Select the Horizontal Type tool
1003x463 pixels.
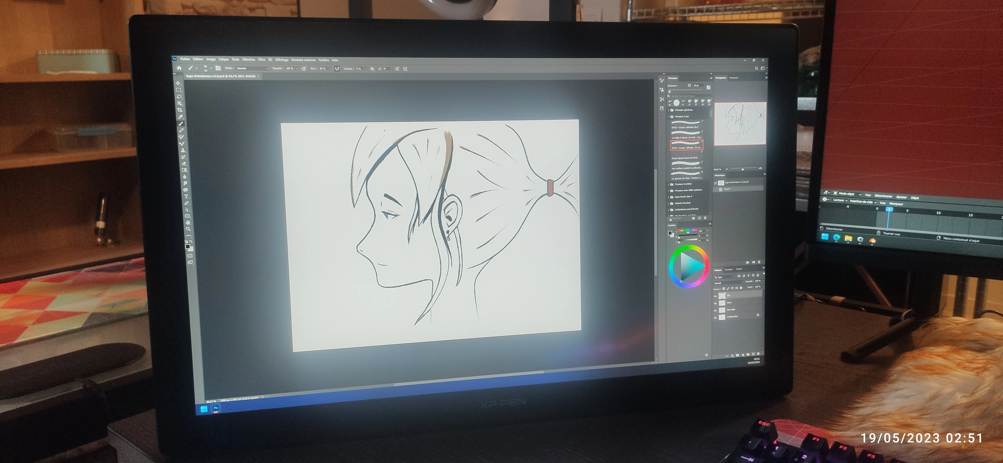[x=186, y=196]
